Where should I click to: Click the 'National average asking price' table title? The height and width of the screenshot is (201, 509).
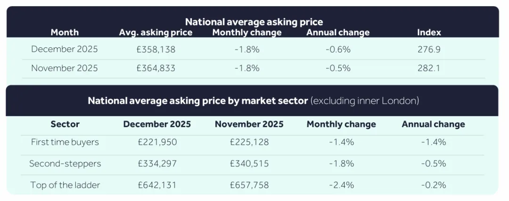pos(254,22)
